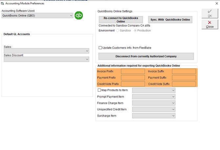The height and width of the screenshot is (150, 220).
Task: Focus the Payment Prefix input field
Action: (x=133, y=78)
